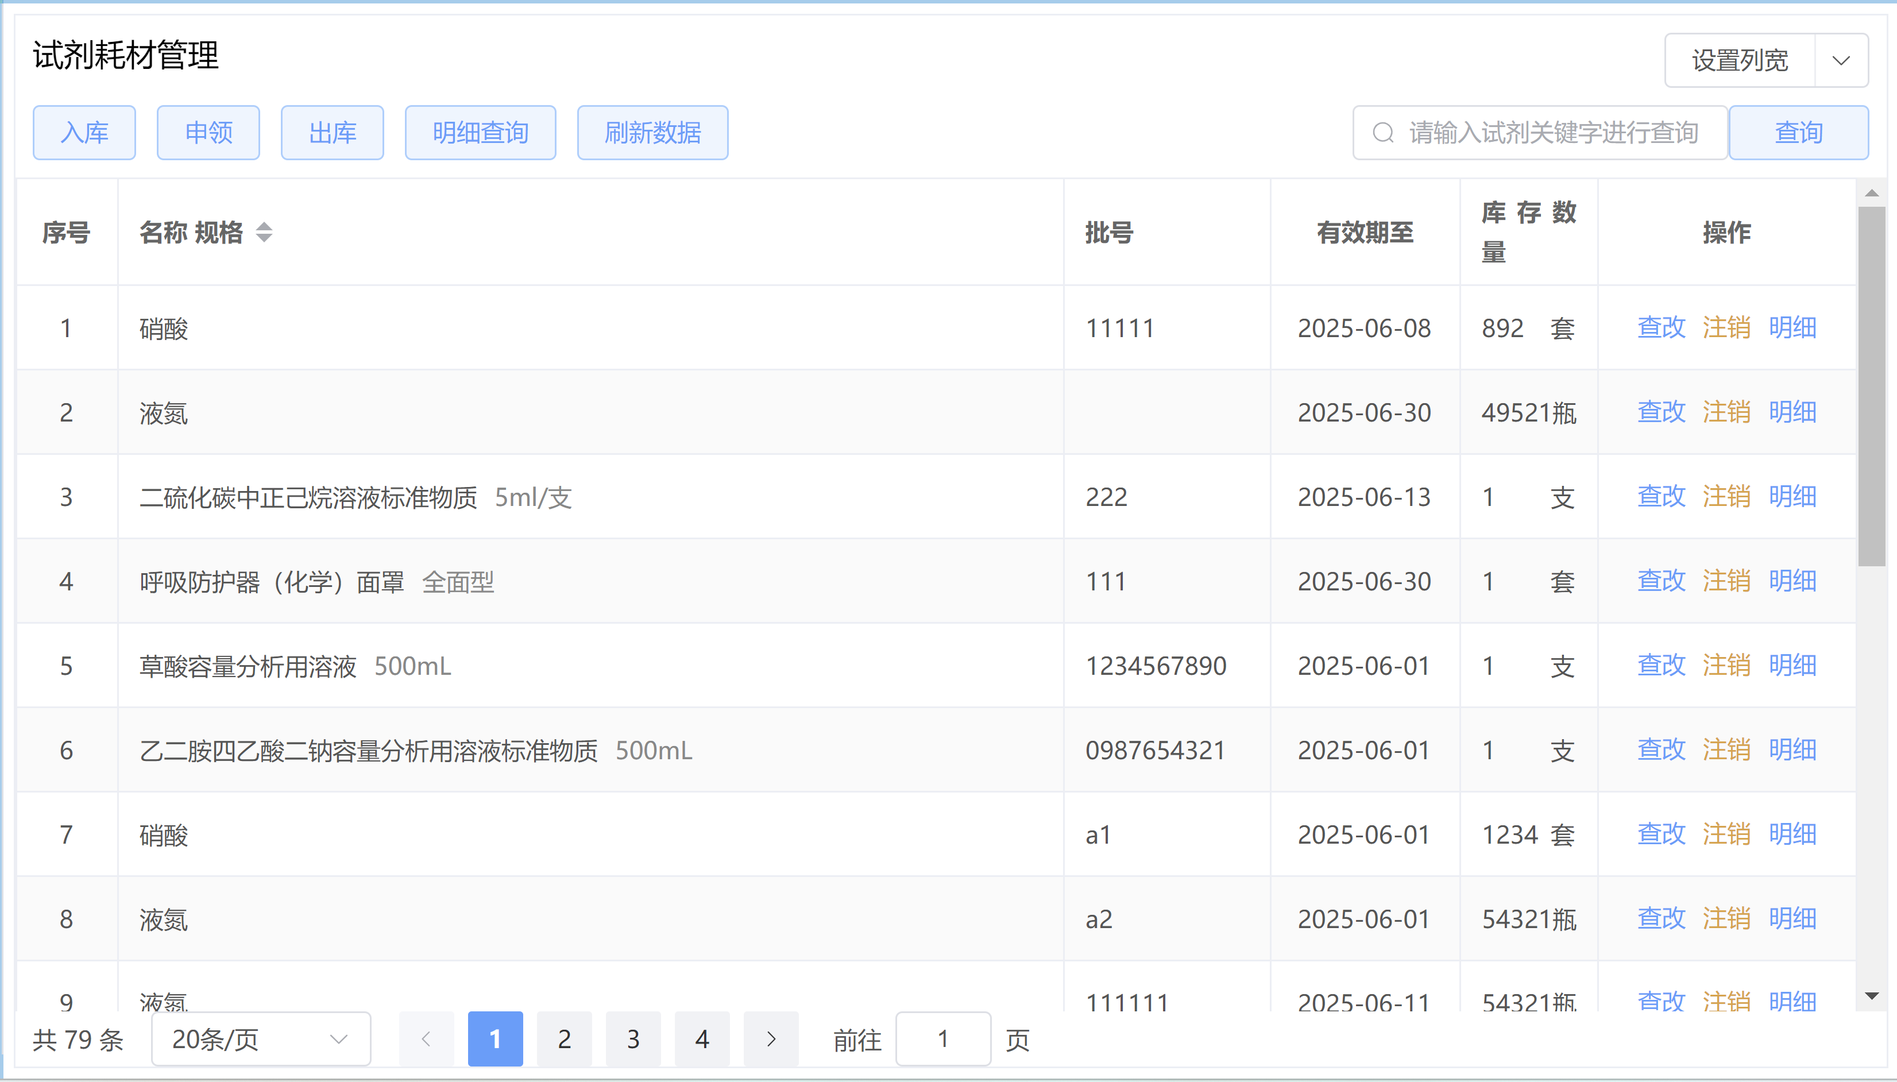The image size is (1897, 1082).
Task: Click the 出库 button
Action: (332, 133)
